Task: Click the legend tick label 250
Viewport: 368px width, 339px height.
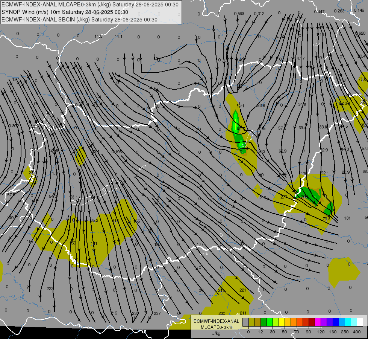Action: pyautogui.click(x=345, y=332)
